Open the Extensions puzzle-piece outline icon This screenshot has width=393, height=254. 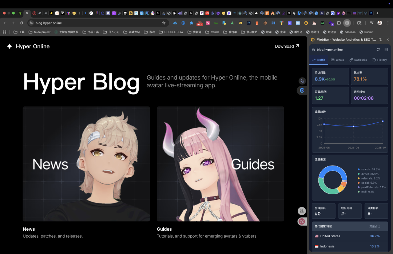tap(339, 23)
